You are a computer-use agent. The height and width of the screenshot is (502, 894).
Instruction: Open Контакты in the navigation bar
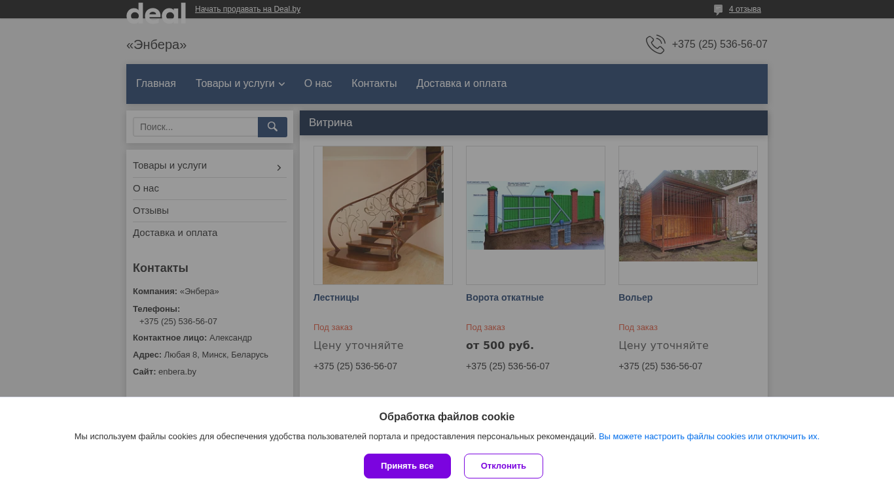[374, 84]
